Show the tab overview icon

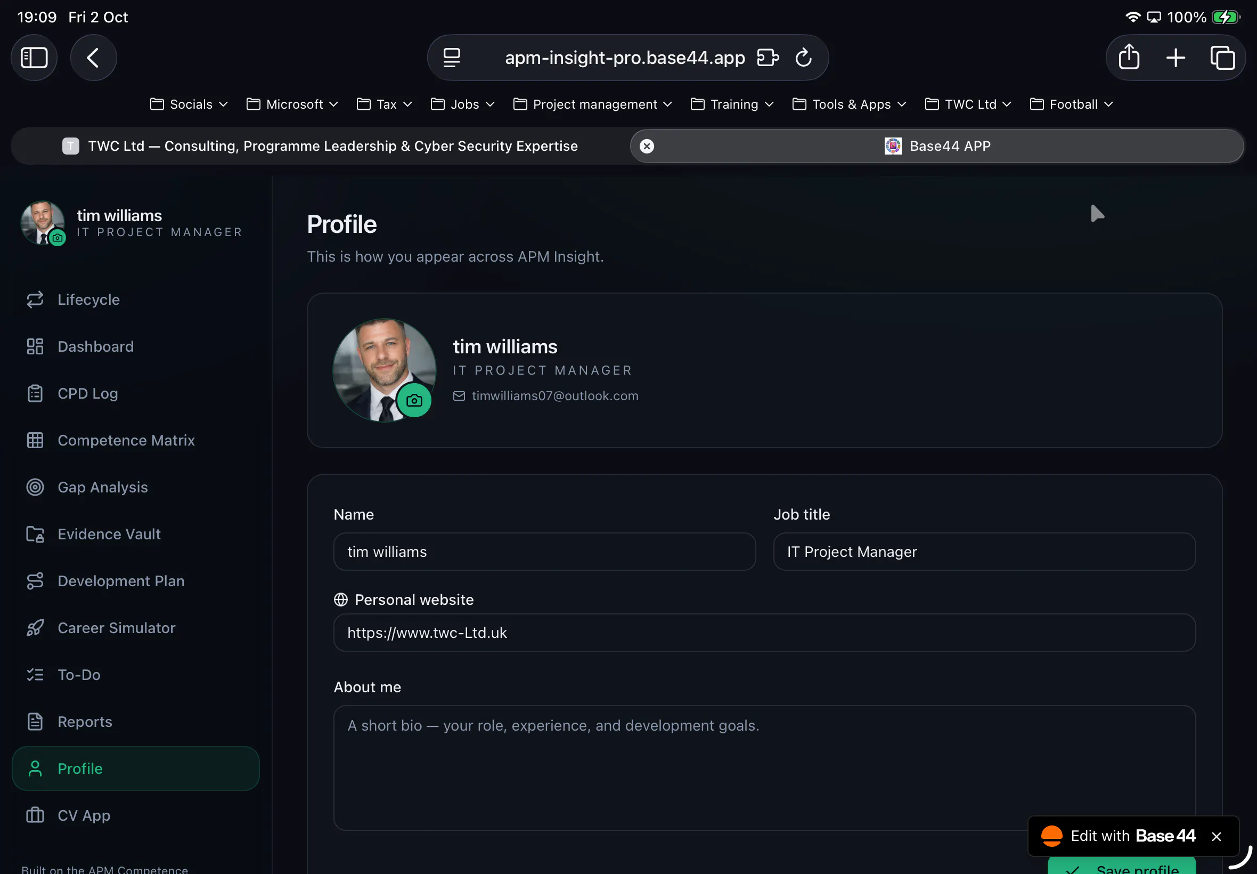click(x=1222, y=58)
